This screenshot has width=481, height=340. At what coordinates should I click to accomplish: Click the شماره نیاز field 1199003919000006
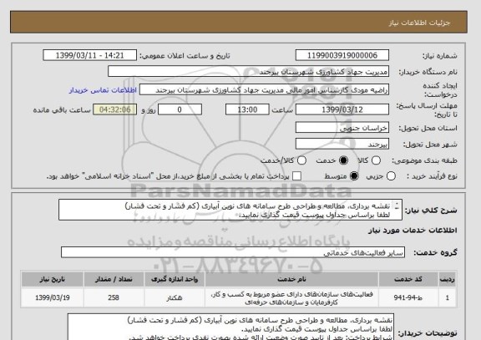pyautogui.click(x=342, y=55)
